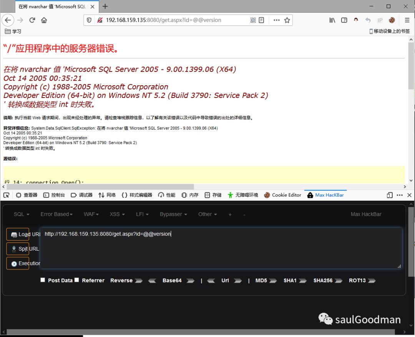Click the MD5 hash arrow
This screenshot has height=337, width=415.
(x=273, y=281)
